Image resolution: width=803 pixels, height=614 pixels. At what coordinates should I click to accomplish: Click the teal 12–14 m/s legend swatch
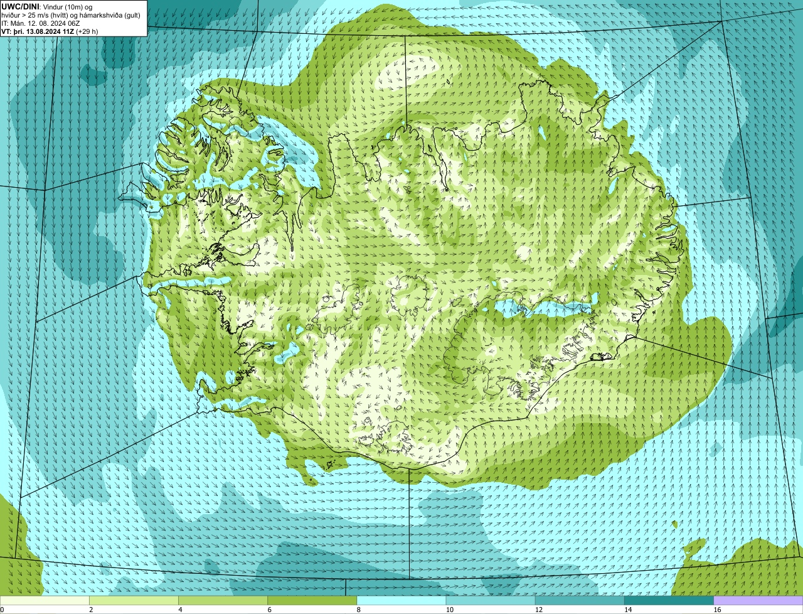[x=580, y=601]
